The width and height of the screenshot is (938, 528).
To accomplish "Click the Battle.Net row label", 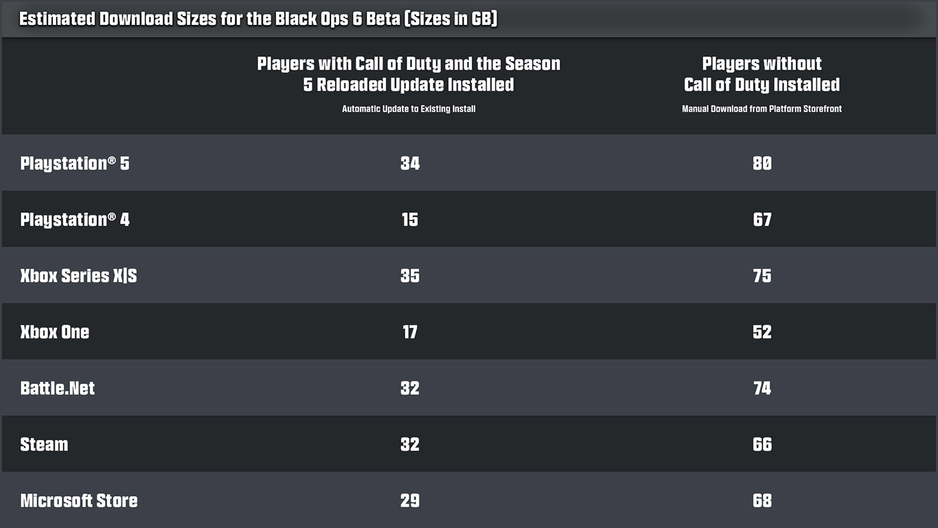I will pos(58,389).
